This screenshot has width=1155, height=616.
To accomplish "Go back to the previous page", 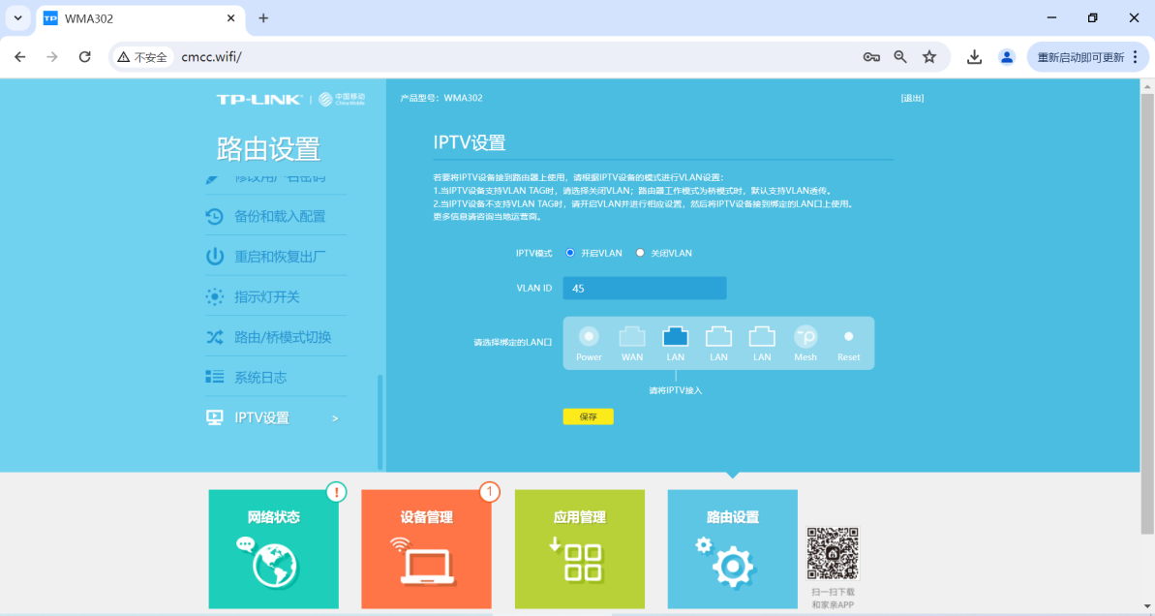I will [20, 57].
